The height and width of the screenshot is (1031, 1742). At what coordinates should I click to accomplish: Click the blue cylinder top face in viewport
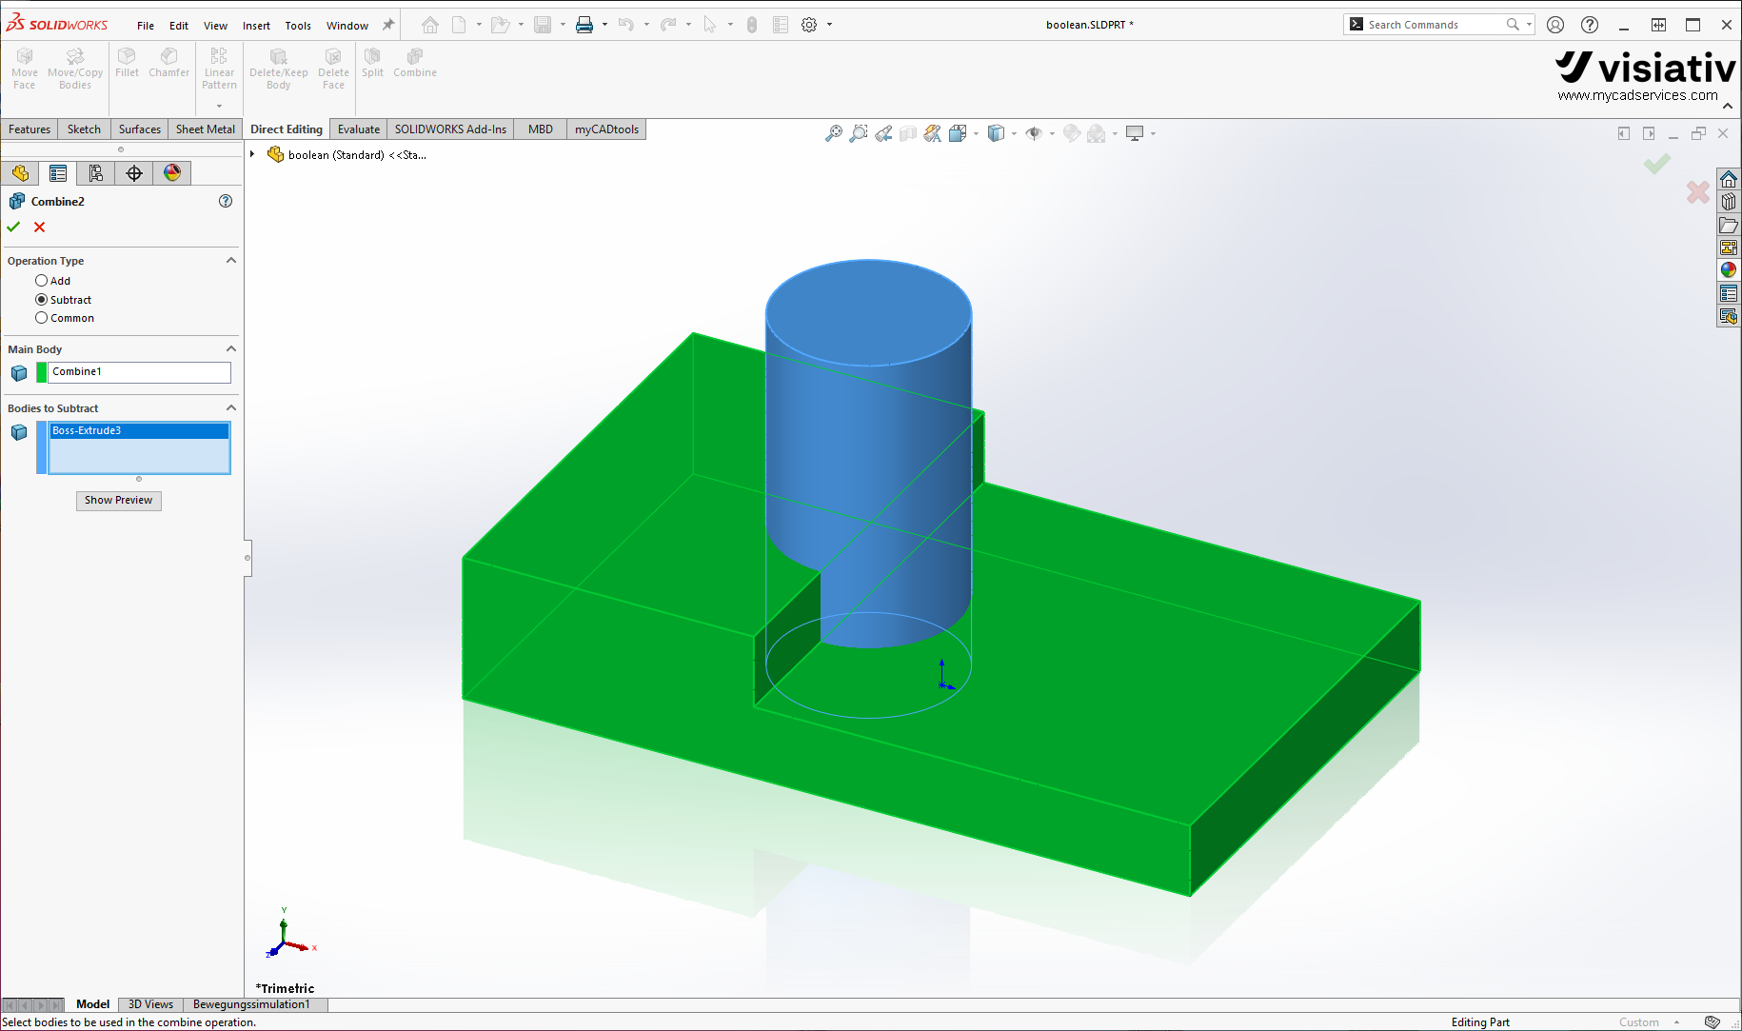click(868, 312)
